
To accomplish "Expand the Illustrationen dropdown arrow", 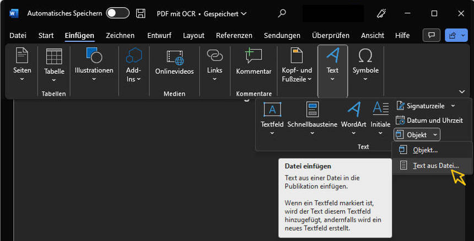I will pos(94,79).
